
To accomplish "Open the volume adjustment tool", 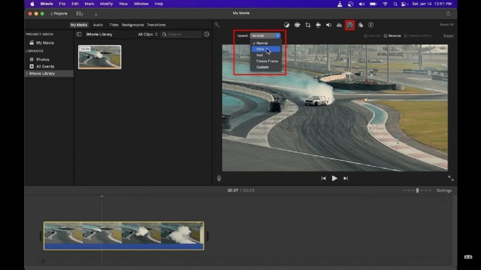I will click(328, 25).
